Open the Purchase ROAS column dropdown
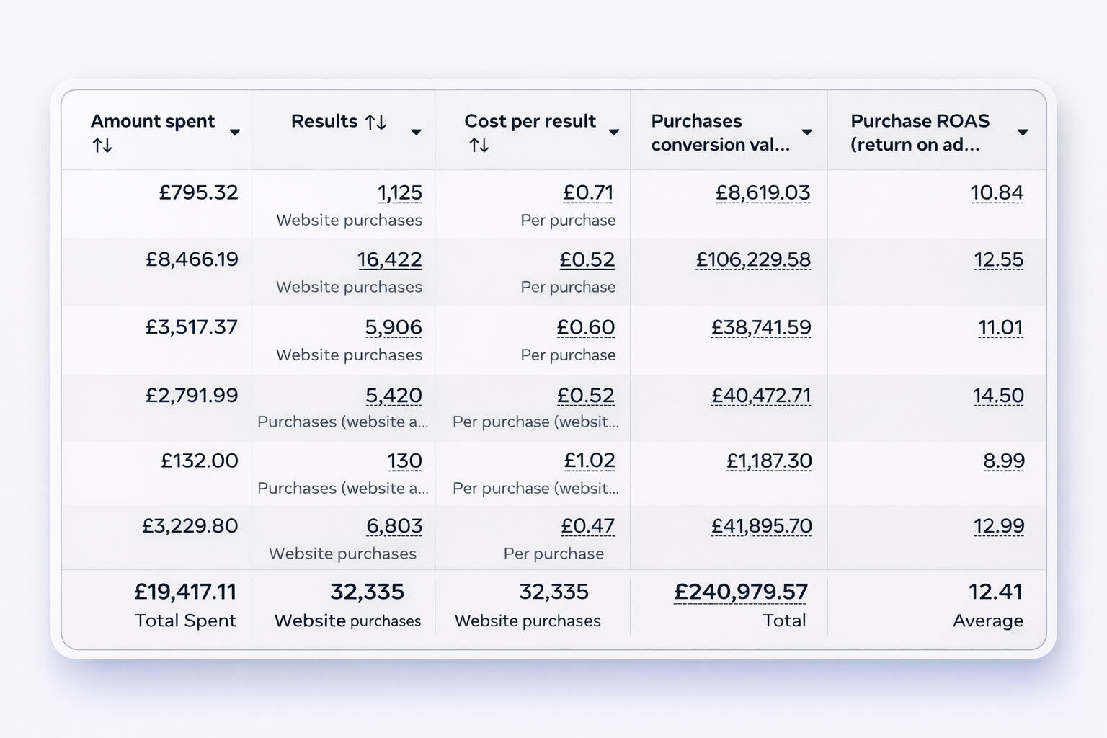Screen dimensions: 1107x738 (1023, 133)
